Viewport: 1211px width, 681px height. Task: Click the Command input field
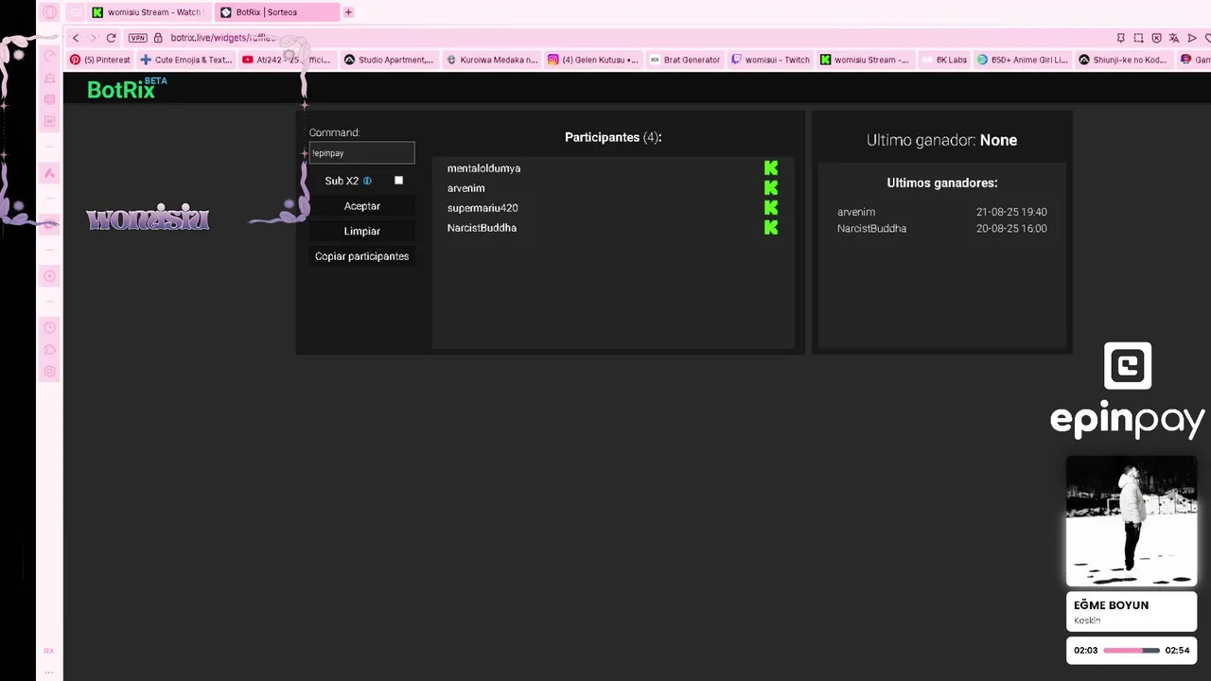[362, 152]
